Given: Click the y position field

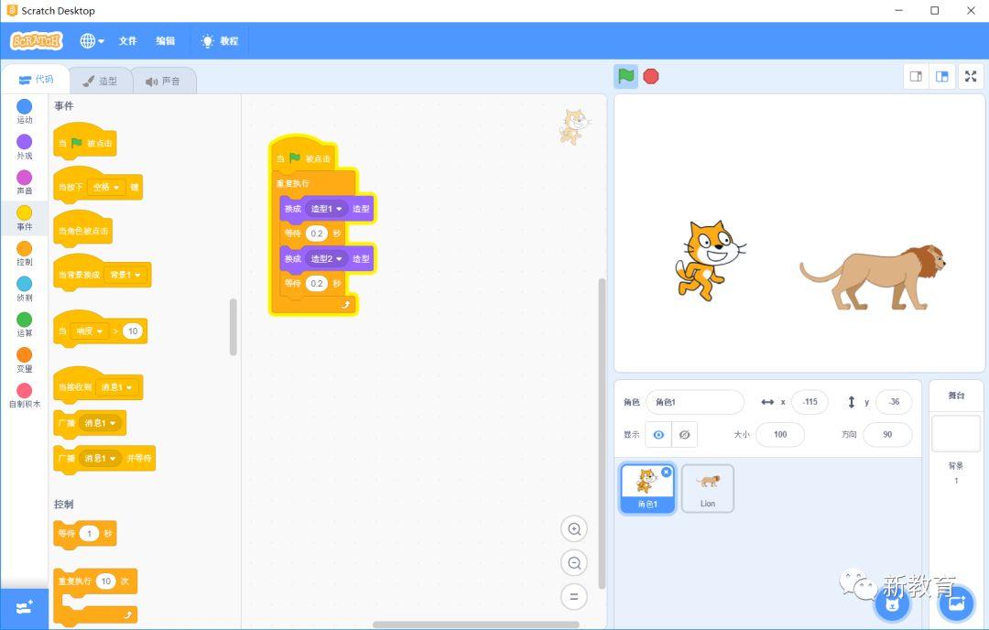Looking at the screenshot, I should pos(894,402).
